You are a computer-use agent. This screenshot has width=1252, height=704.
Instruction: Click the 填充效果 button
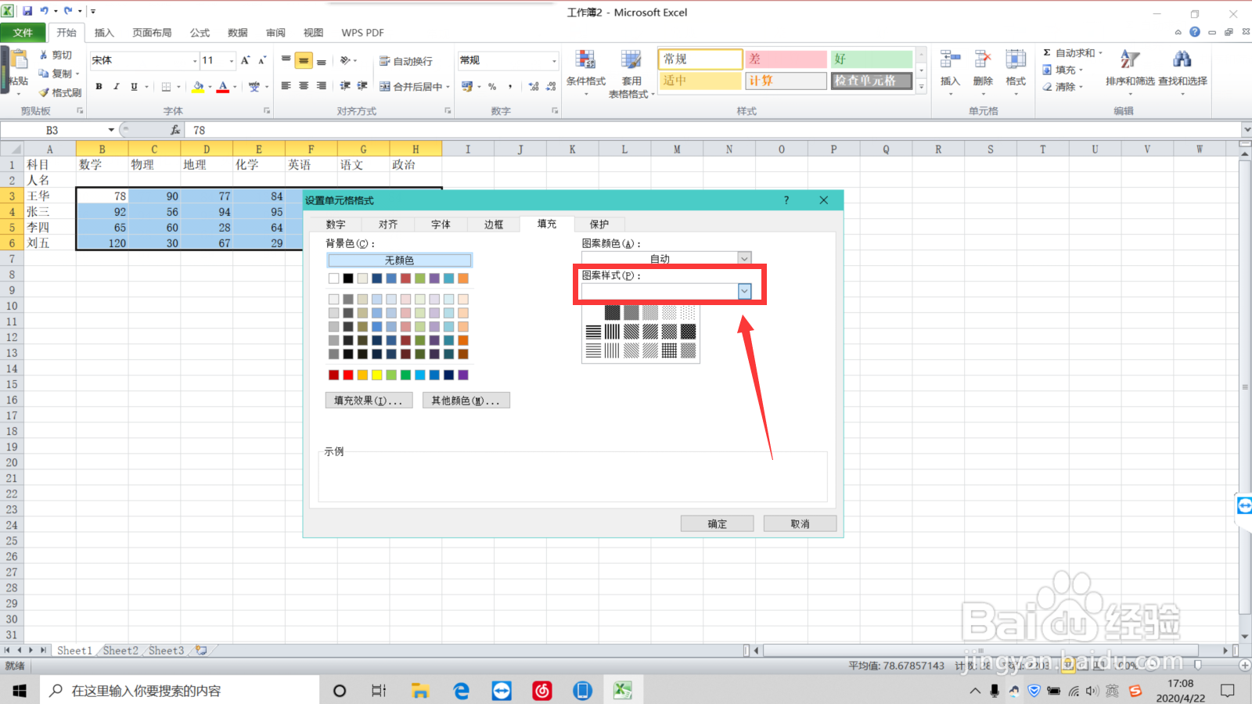[368, 400]
